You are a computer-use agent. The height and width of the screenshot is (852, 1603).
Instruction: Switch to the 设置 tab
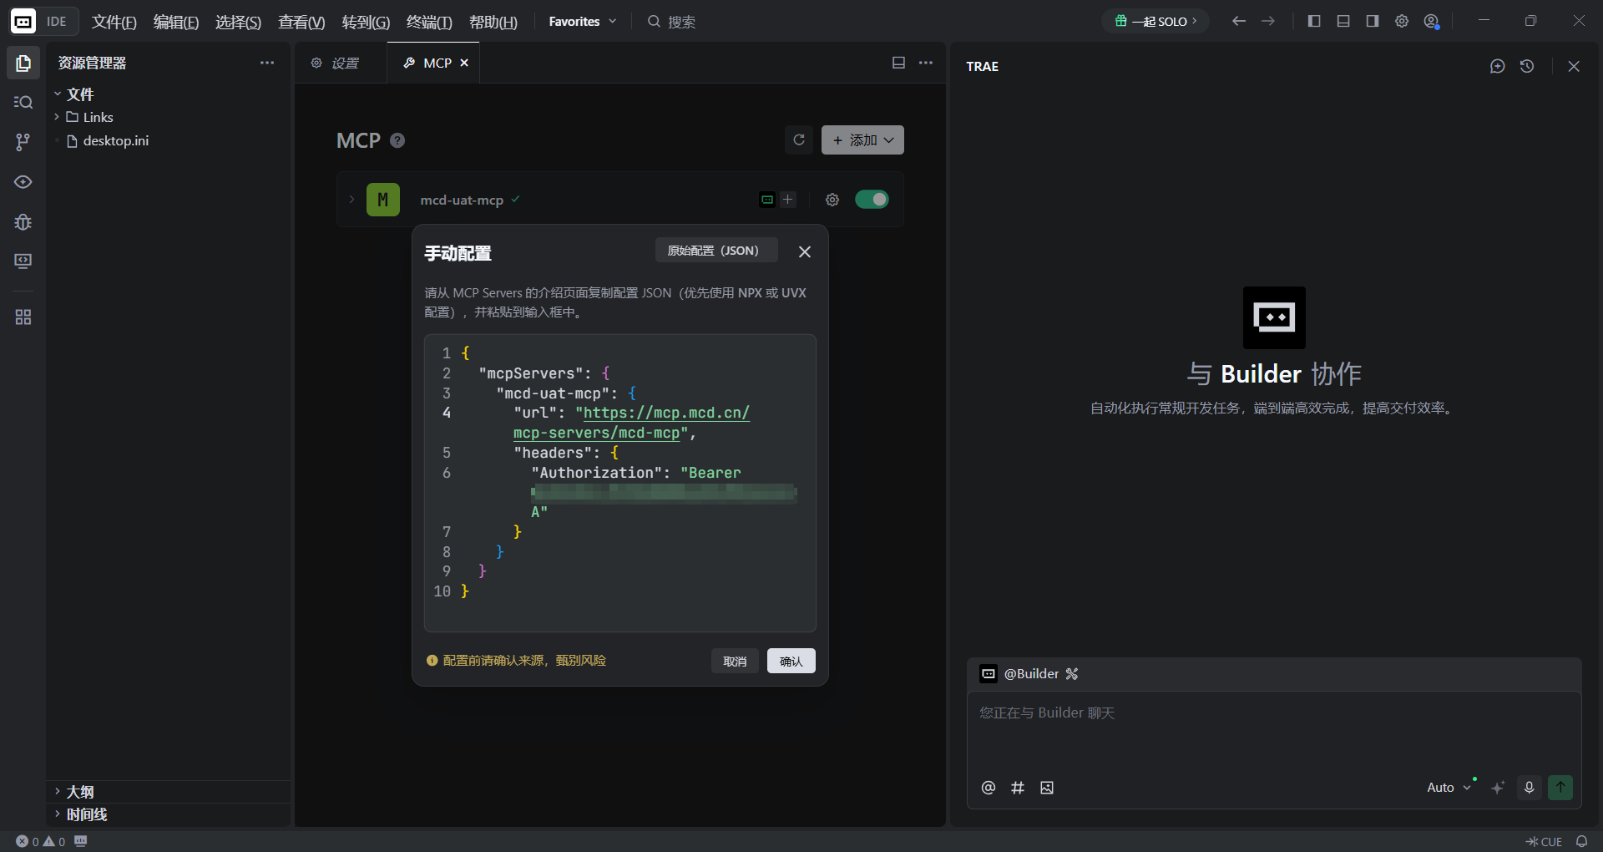pyautogui.click(x=336, y=63)
